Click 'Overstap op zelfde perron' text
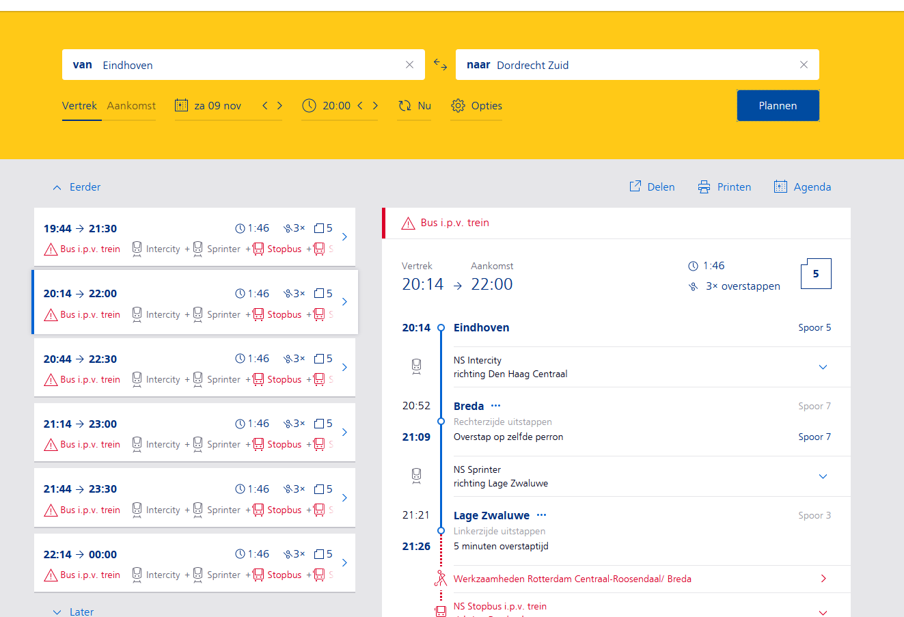Viewport: 904px width, 617px height. (x=508, y=437)
